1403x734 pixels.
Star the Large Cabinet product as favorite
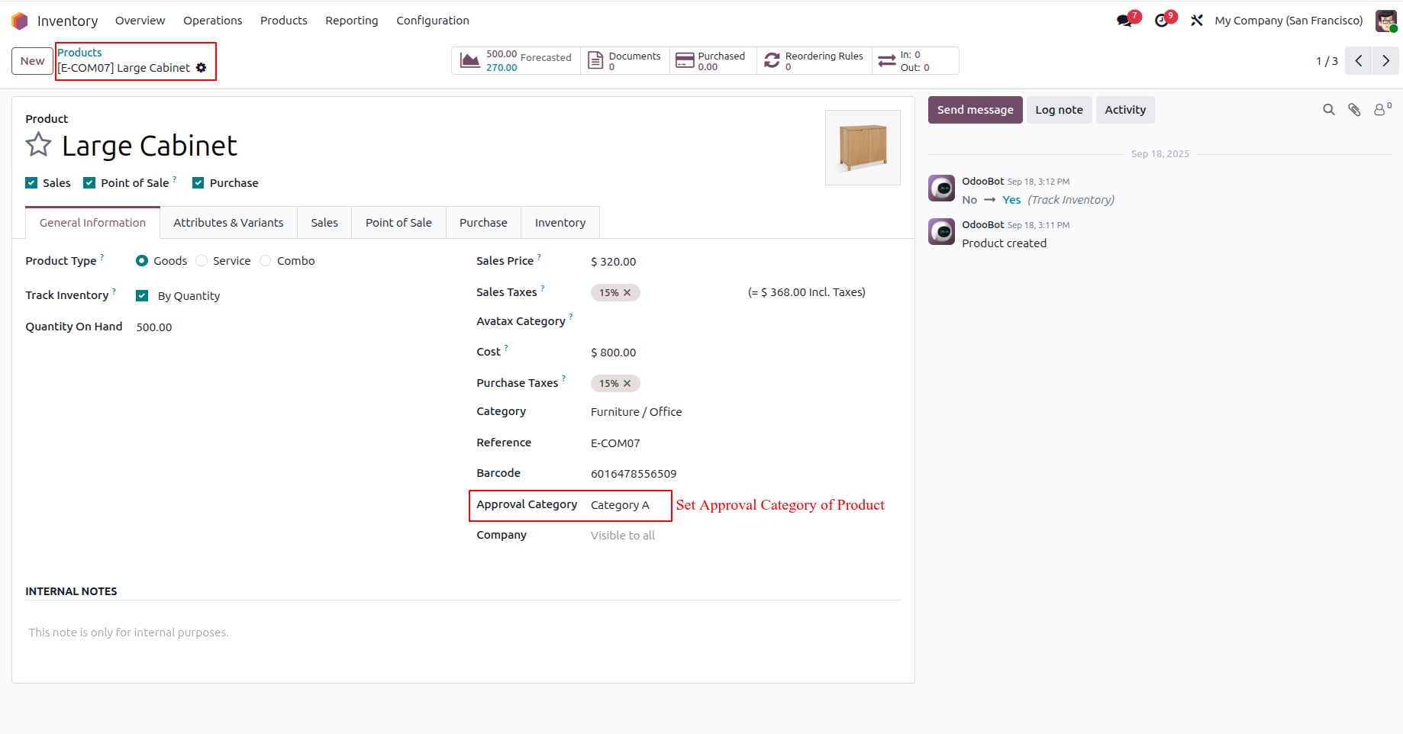point(38,144)
